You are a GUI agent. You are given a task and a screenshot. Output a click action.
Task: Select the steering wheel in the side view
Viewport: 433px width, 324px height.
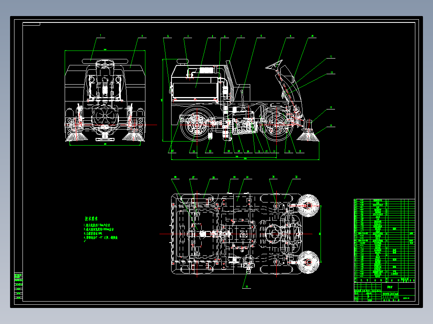[x=274, y=65]
